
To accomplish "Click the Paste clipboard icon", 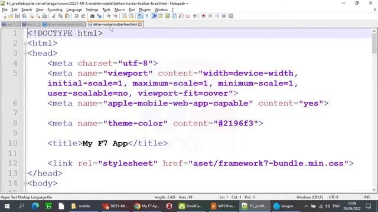I will click(67, 16).
